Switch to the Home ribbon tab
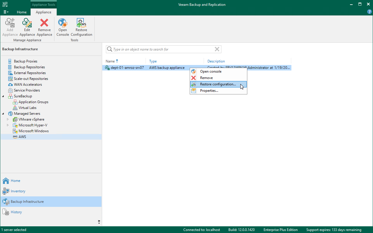373x233 pixels. (22, 12)
